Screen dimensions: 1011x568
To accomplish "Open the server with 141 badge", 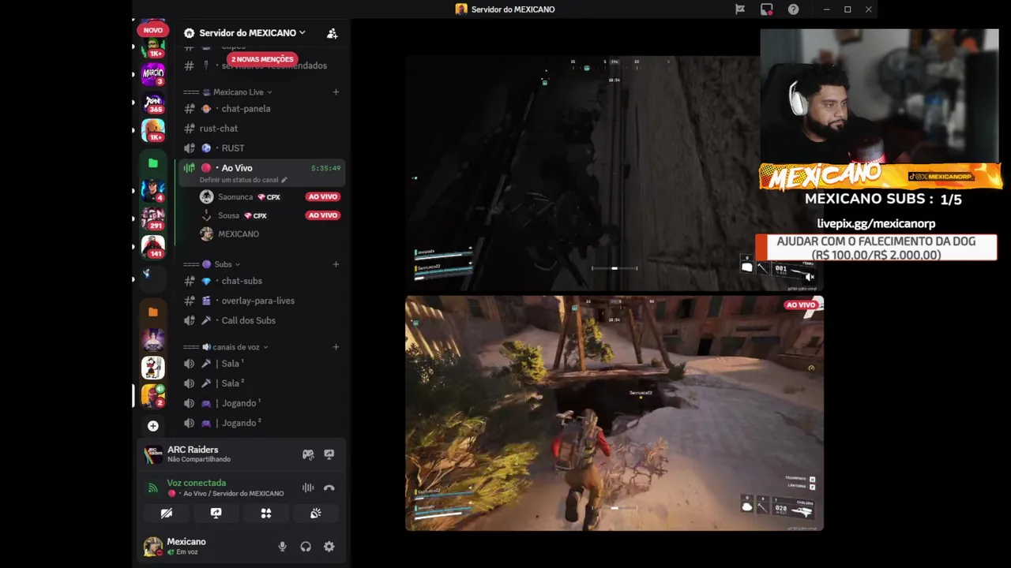I will click(x=152, y=247).
